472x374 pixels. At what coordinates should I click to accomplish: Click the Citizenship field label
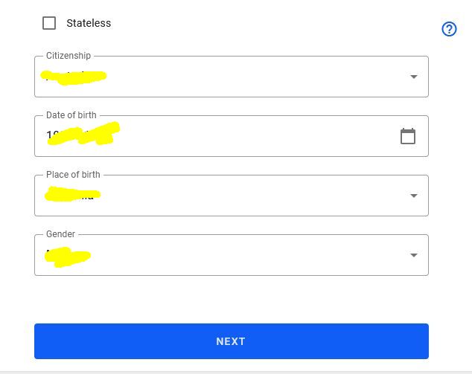[68, 56]
